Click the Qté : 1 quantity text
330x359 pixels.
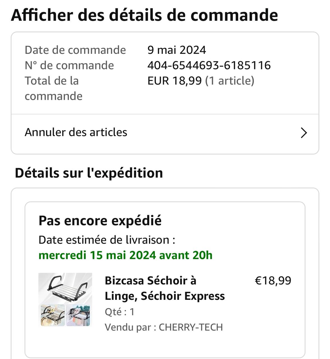click(x=120, y=312)
